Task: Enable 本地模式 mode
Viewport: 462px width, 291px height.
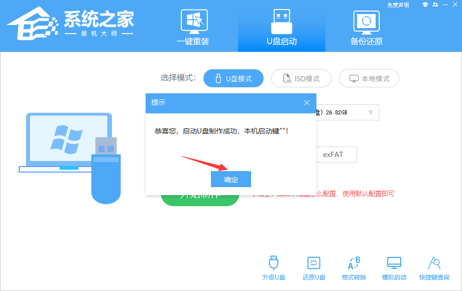Action: (x=369, y=78)
